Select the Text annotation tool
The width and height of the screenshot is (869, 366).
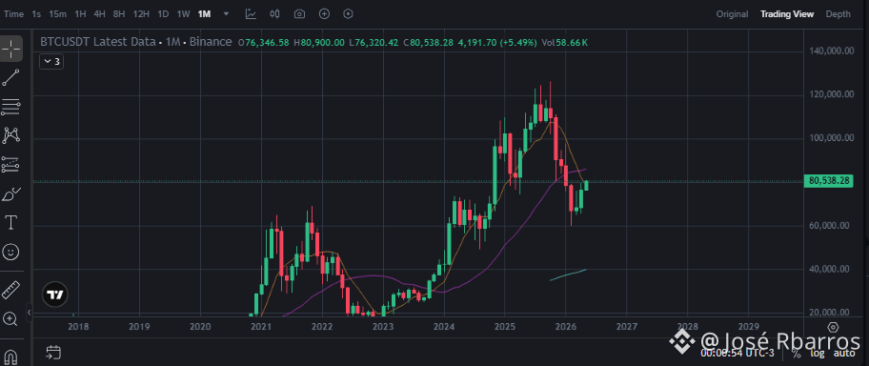pos(11,223)
